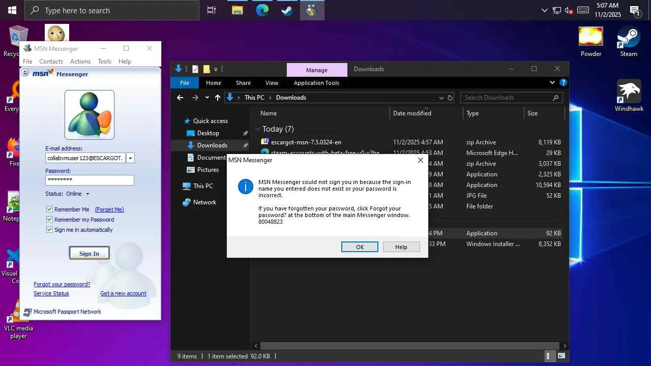
Task: Open the e-mail address dropdown arrow
Action: pos(130,158)
